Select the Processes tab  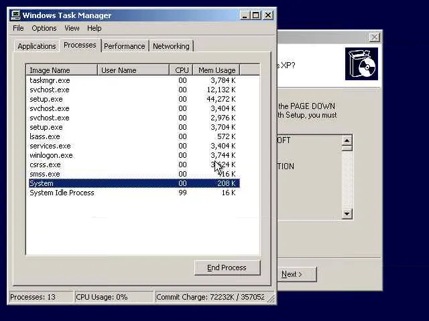click(80, 45)
